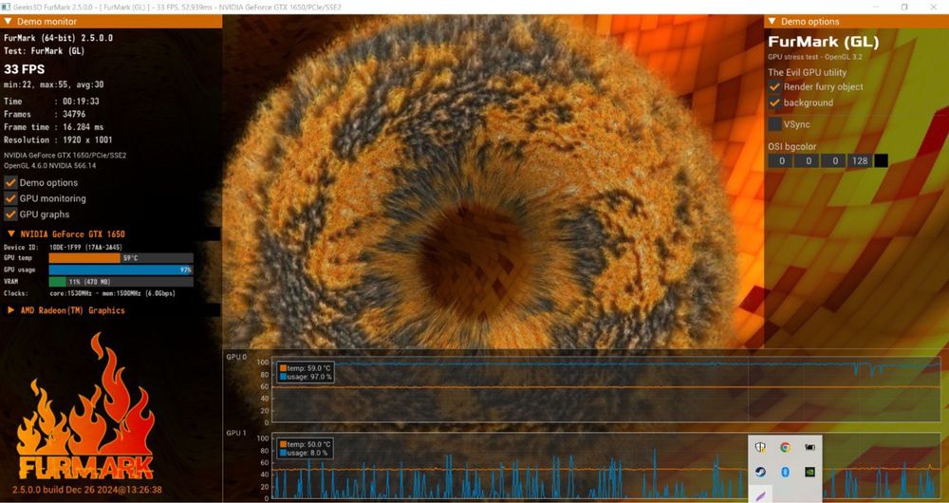Click the Resolution 1920 x 1001 row
This screenshot has width=949, height=503.
tap(58, 140)
